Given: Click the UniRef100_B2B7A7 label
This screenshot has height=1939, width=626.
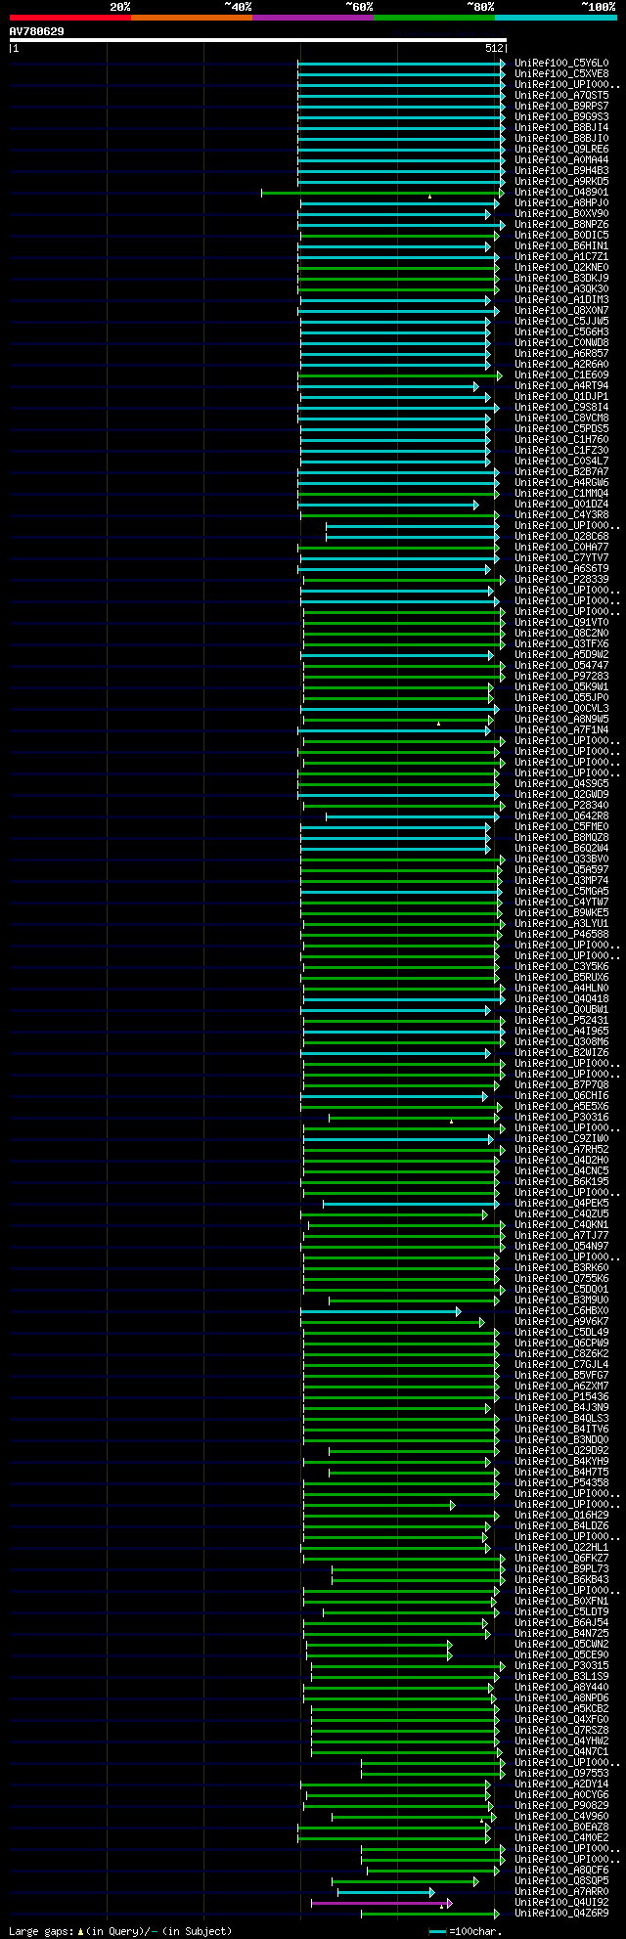Looking at the screenshot, I should 561,472.
